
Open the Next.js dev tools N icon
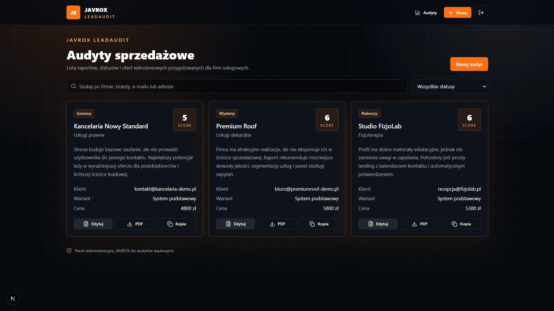pos(13,298)
